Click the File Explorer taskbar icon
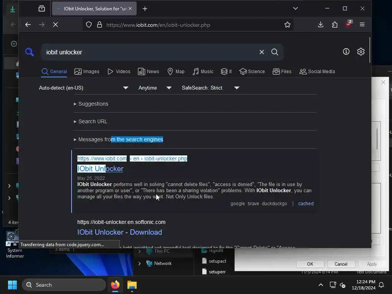392x294 pixels. pos(132,285)
